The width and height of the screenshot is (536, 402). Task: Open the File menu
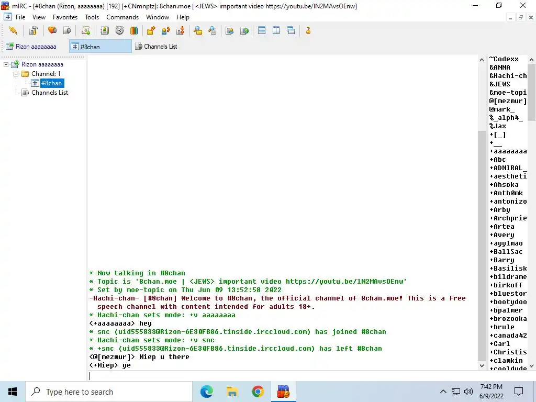click(x=20, y=17)
